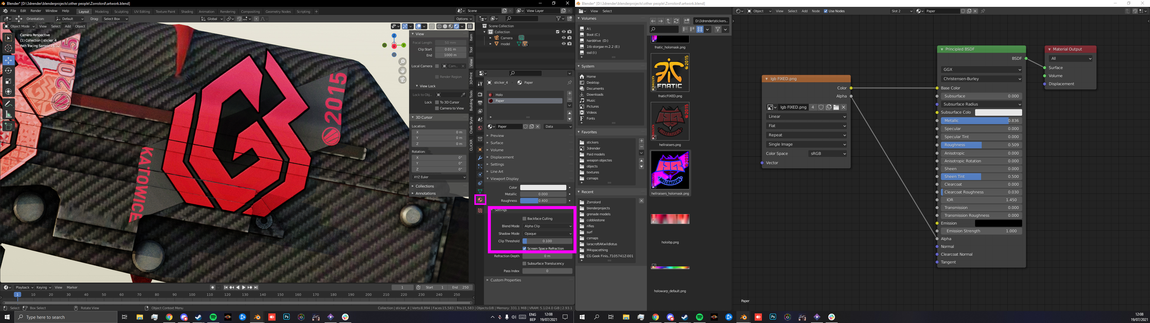Click the zoom viewport gizmo icon
This screenshot has height=323, width=1150.
click(403, 62)
